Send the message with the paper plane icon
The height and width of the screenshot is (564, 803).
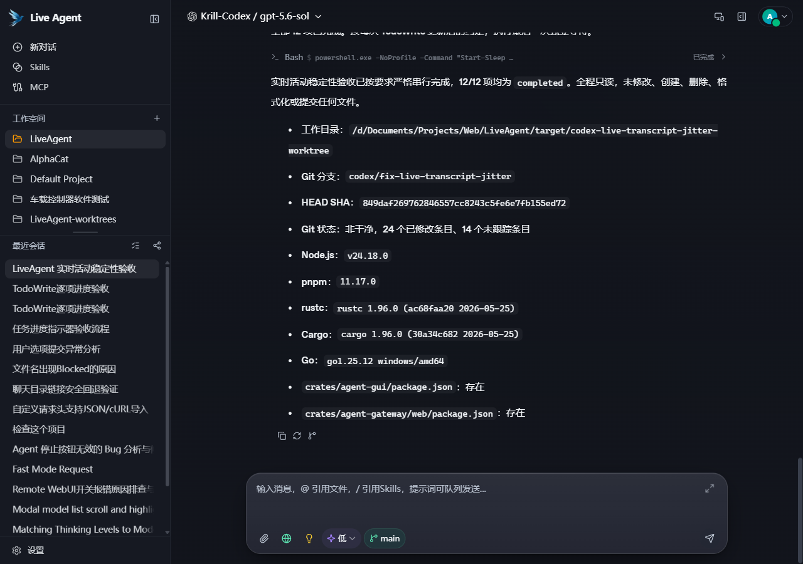(x=710, y=538)
